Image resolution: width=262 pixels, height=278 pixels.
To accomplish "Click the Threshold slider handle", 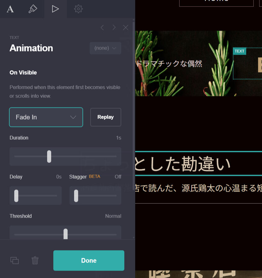I will (x=65, y=234).
